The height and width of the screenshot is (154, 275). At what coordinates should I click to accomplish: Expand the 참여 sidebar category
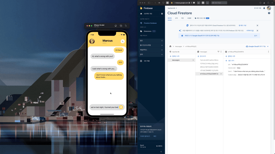pos(151,54)
